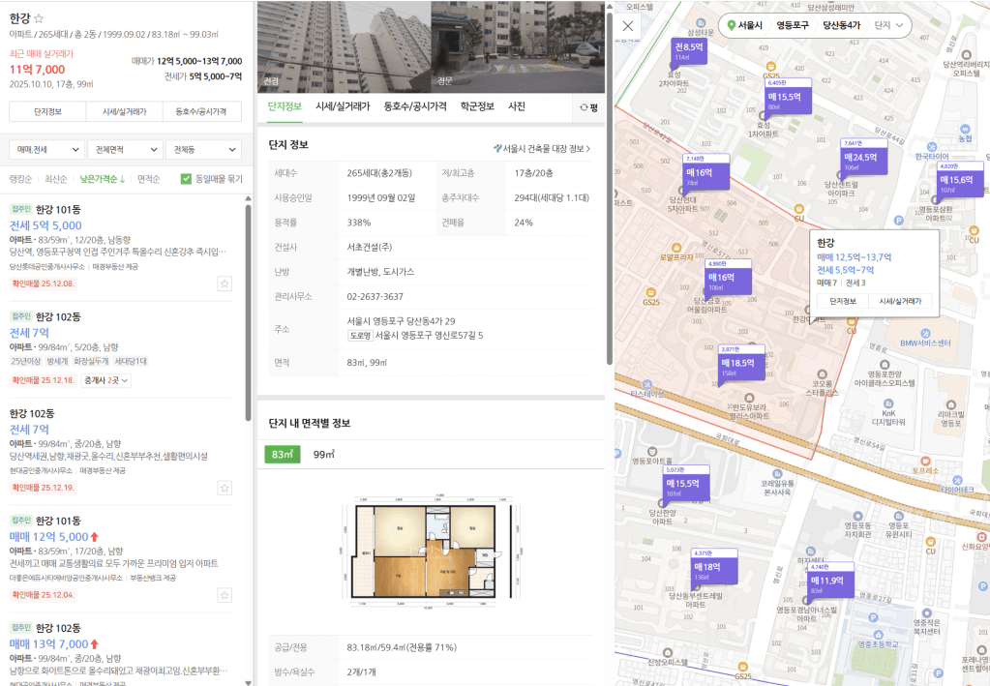Screen dimensions: 990x686
Task: Favorite 한강 complex with the star icon
Action: coord(39,18)
